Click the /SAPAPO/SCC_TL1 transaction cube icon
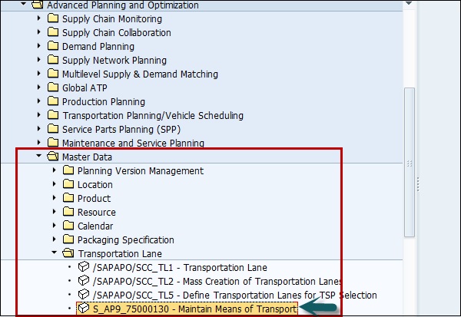This screenshot has width=461, height=317. [x=83, y=268]
